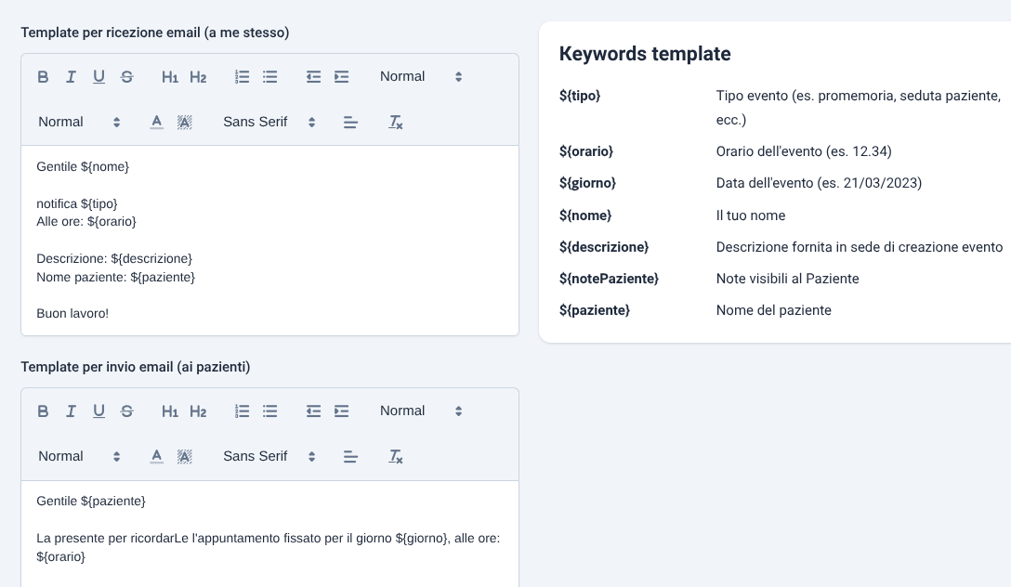1011x587 pixels.
Task: Toggle bold in the ricezione email editor
Action: [x=43, y=77]
